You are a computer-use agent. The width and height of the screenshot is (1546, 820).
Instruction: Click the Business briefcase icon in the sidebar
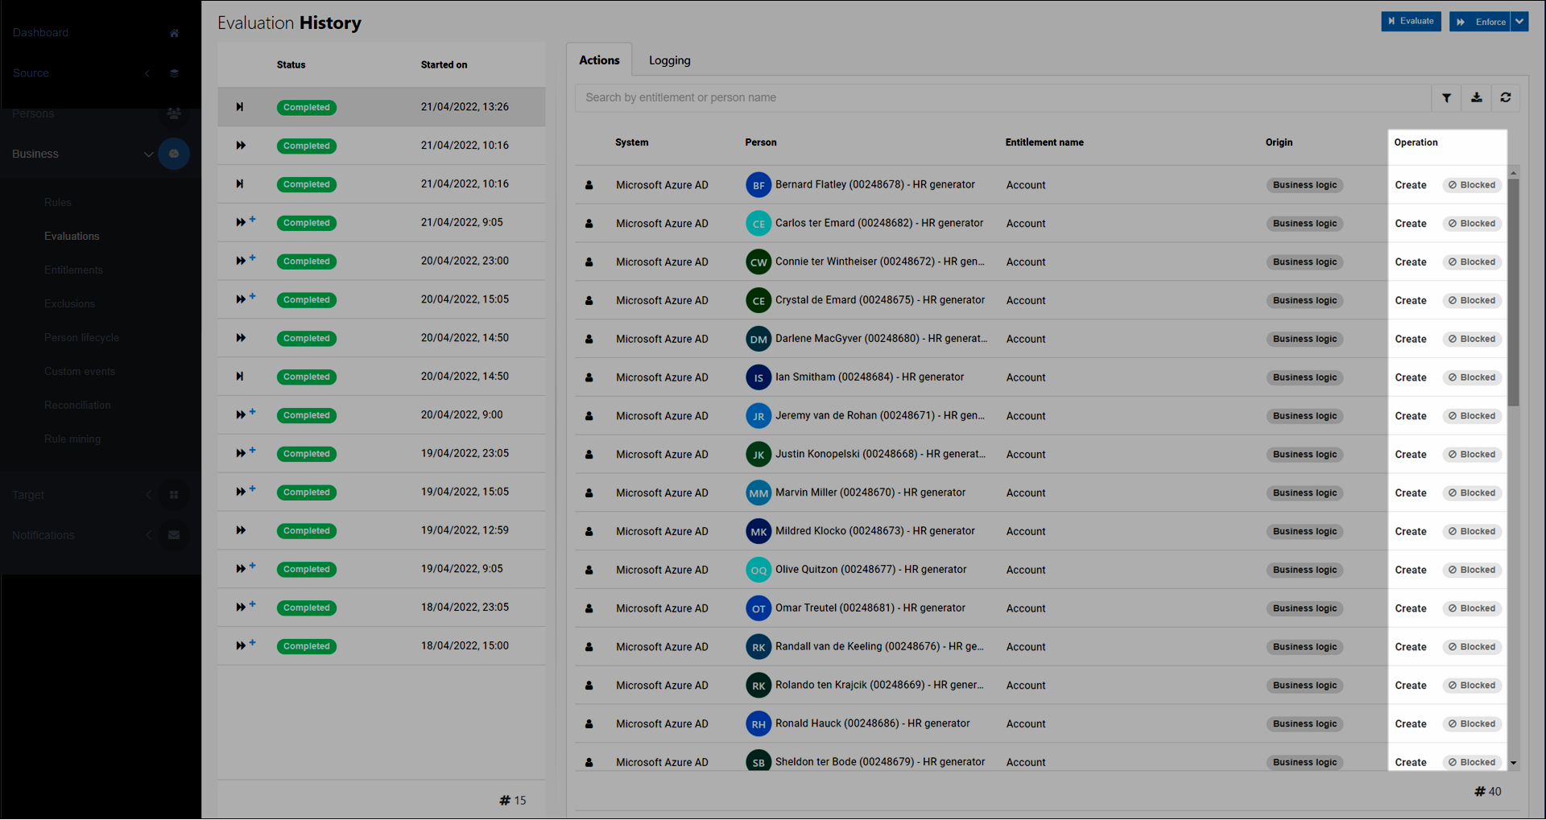point(174,154)
